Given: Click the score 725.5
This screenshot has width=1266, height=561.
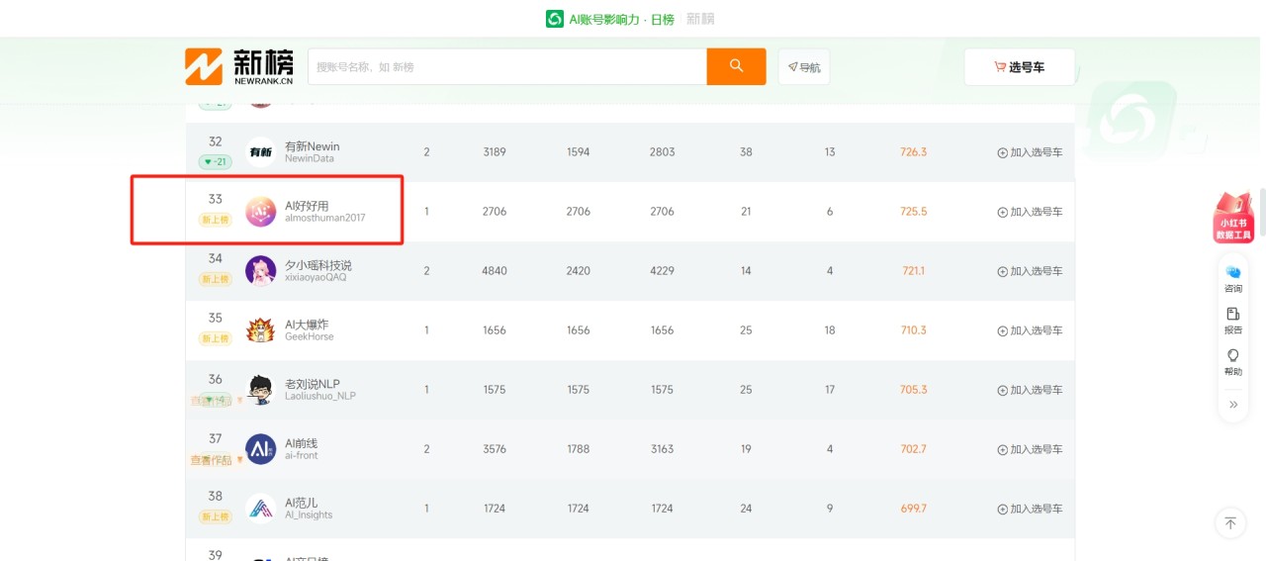Looking at the screenshot, I should coord(913,212).
